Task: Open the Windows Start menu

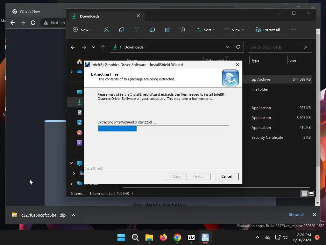Action: (121, 237)
